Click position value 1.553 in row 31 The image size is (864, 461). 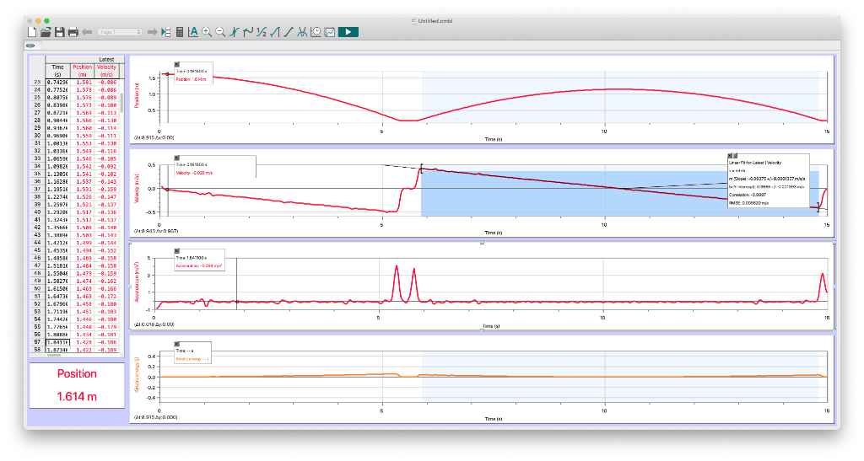tap(84, 143)
